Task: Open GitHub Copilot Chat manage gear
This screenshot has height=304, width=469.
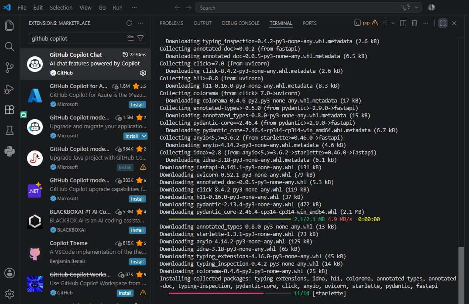Action: click(x=143, y=73)
